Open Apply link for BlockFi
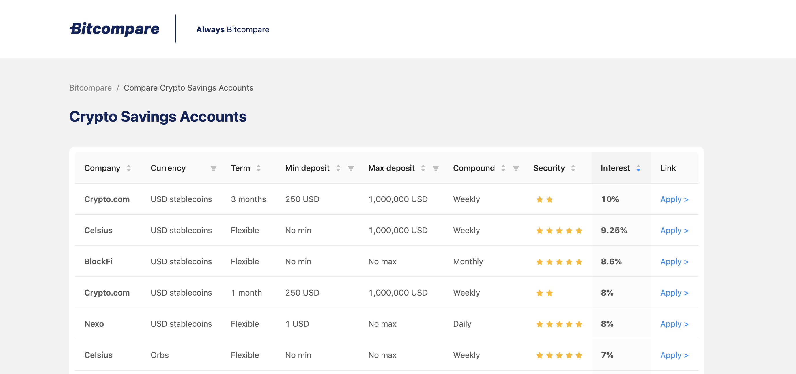Screen dimensions: 796x374 (x=674, y=261)
